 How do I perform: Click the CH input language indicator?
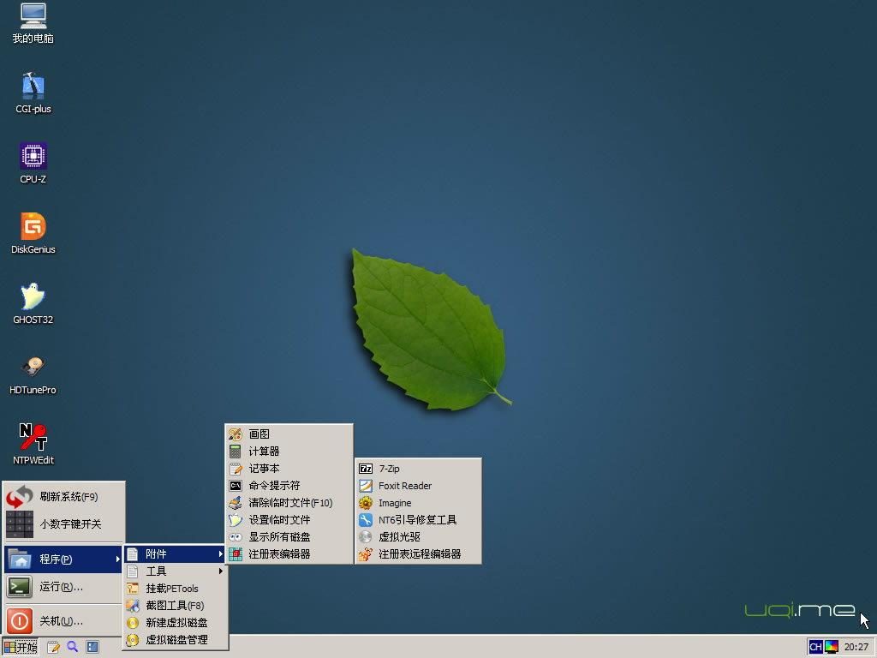(x=815, y=647)
